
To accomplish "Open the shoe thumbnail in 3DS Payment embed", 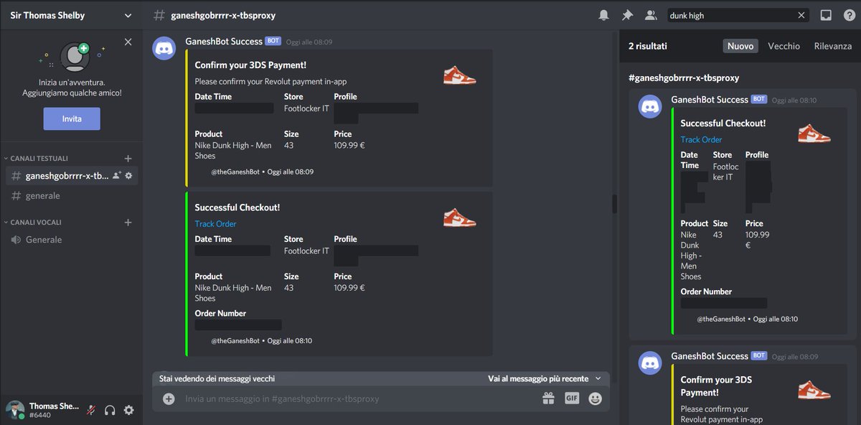I will tap(460, 74).
